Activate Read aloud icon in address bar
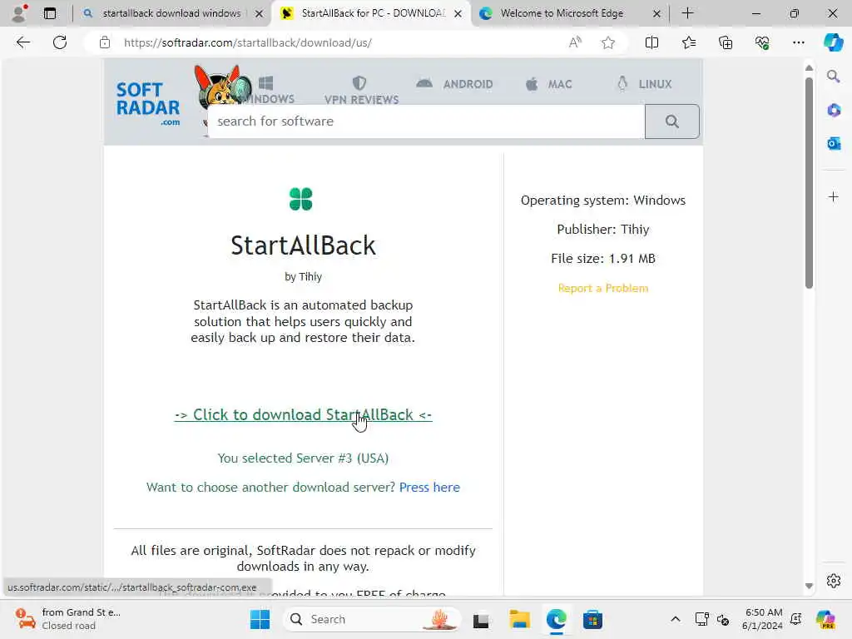 click(575, 42)
